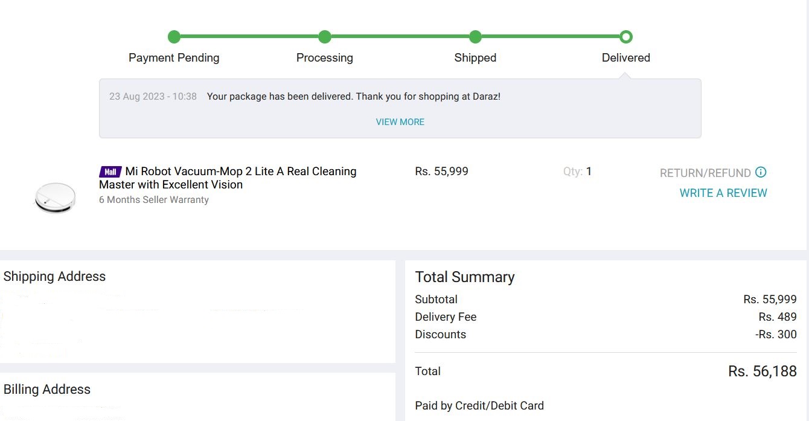Click the purple Mall badge

click(110, 172)
